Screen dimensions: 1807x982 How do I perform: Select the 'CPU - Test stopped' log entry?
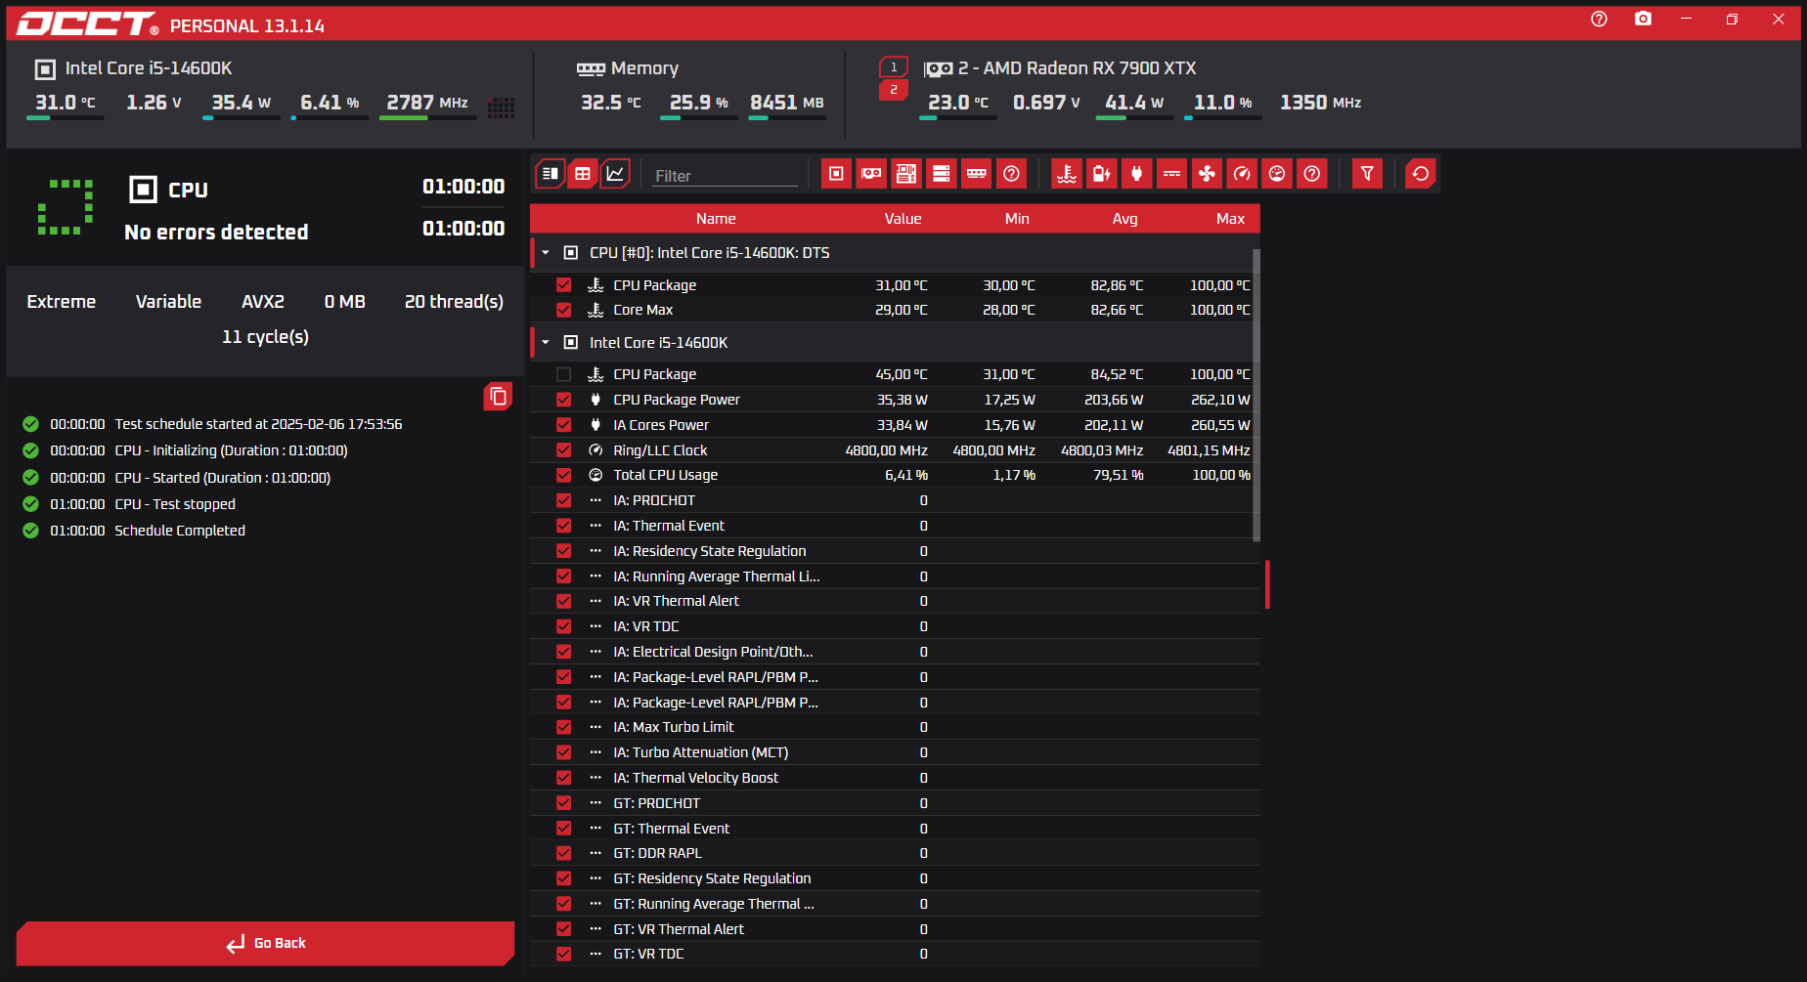tap(175, 504)
